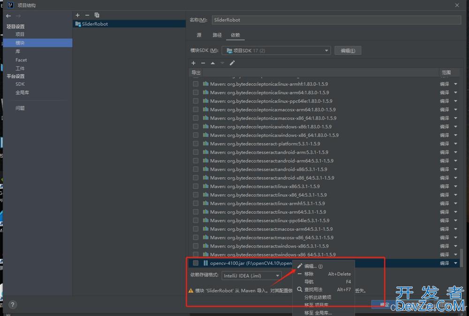Move the dependency up with the up arrow

click(x=212, y=63)
